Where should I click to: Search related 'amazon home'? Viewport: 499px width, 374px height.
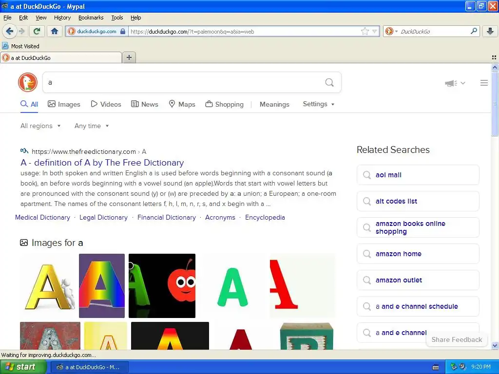[418, 254]
